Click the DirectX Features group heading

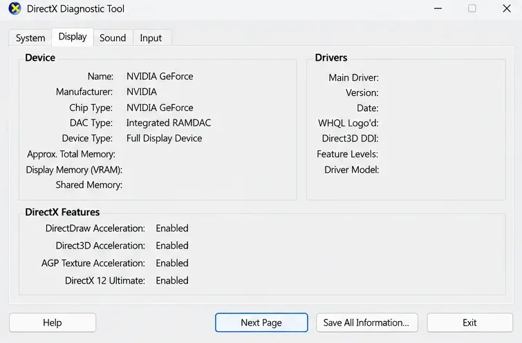(x=63, y=212)
